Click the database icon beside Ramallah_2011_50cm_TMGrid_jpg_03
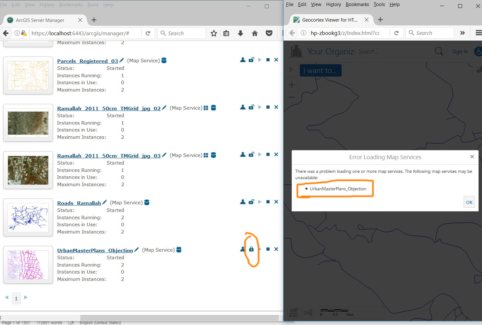The image size is (482, 325). 214,155
